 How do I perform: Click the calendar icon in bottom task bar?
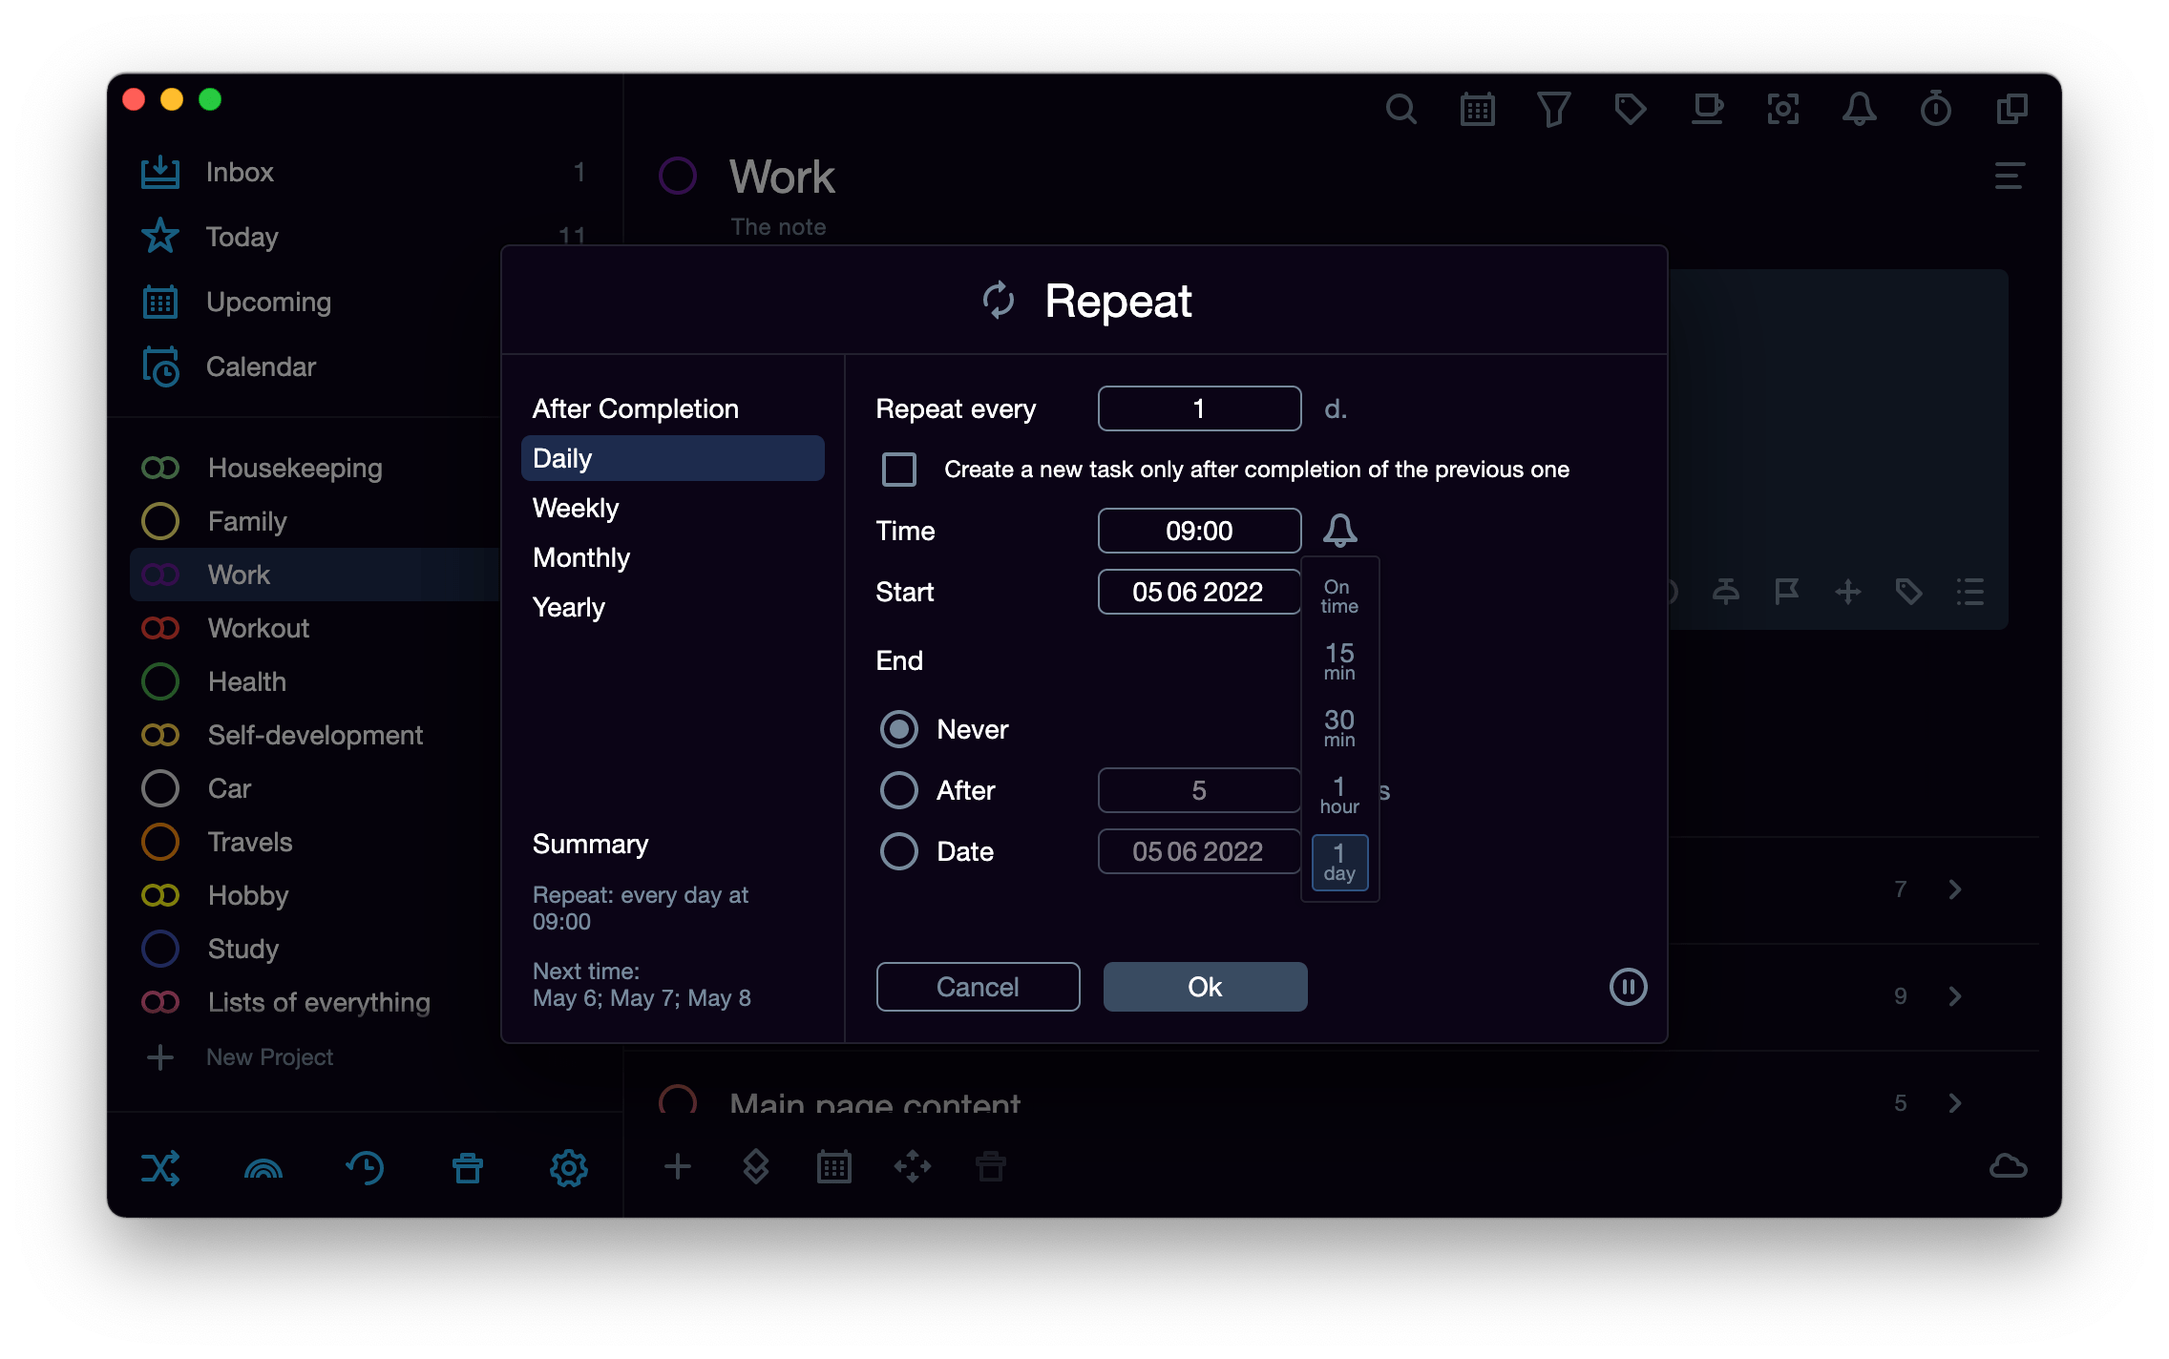pyautogui.click(x=833, y=1166)
